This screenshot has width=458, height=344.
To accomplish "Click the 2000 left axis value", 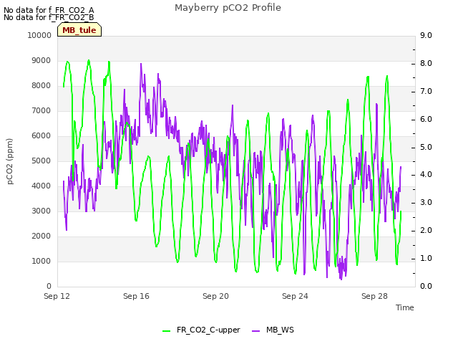I will point(42,236).
